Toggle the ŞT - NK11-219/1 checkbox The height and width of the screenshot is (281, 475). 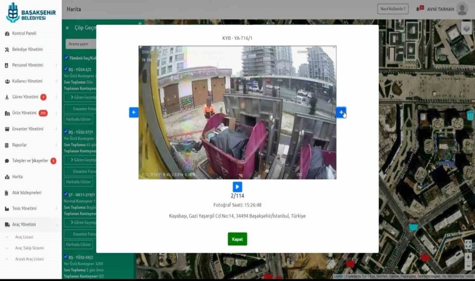tap(66, 194)
